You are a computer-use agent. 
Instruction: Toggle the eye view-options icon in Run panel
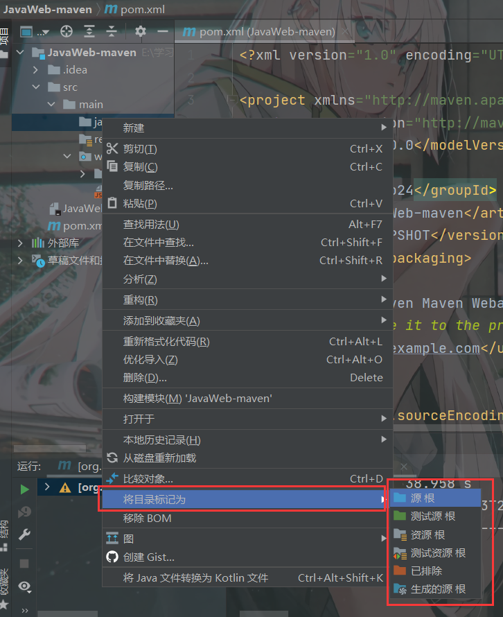(24, 586)
